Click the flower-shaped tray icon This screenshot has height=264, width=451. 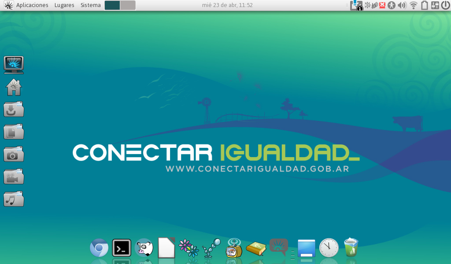(x=368, y=5)
